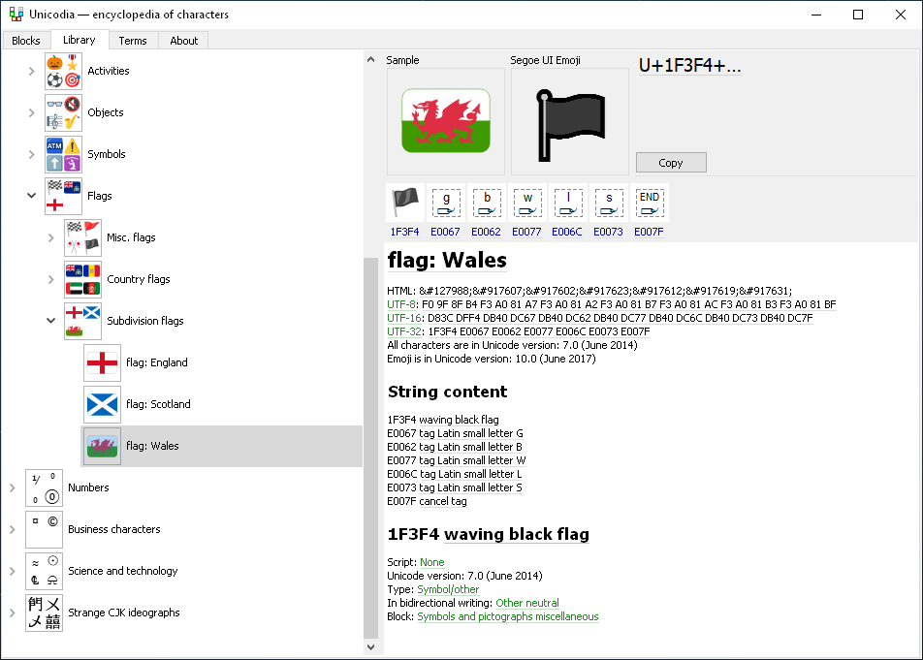Click the UTF-32 term link
This screenshot has width=923, height=660.
(404, 331)
